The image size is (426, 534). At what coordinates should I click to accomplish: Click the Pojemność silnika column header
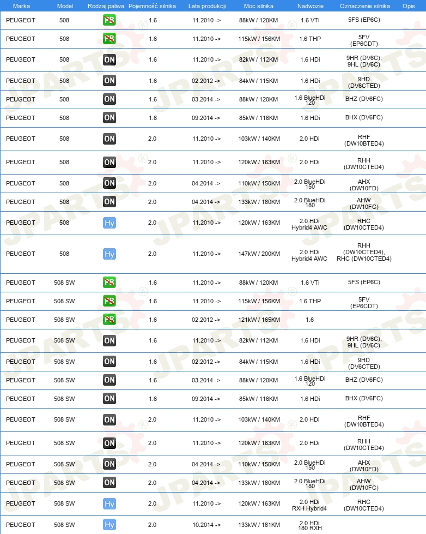(152, 6)
